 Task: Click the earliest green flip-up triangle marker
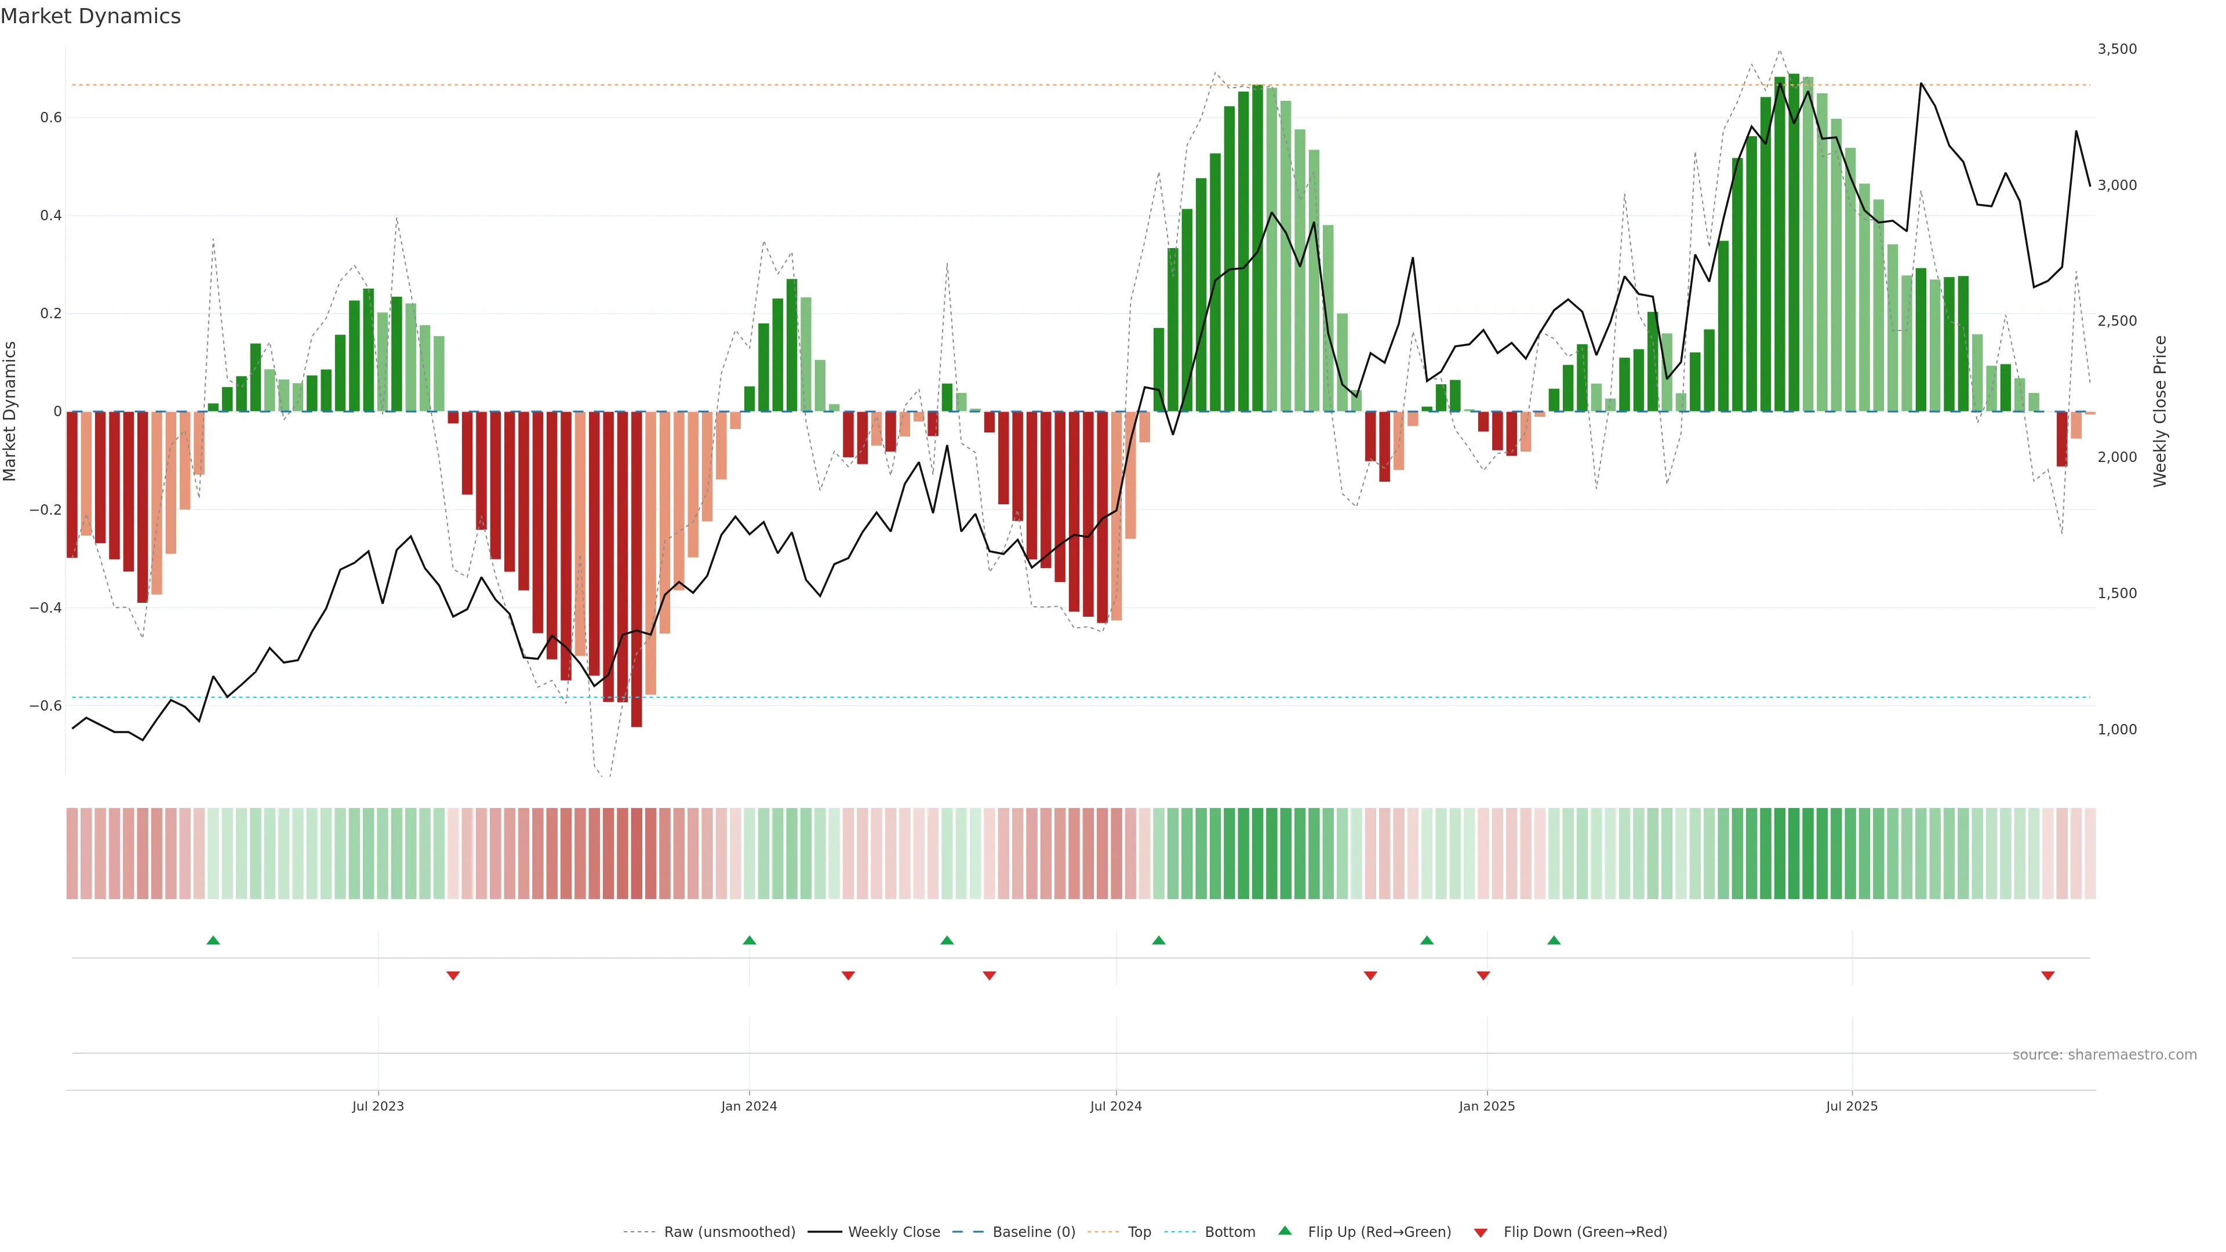pyautogui.click(x=213, y=940)
